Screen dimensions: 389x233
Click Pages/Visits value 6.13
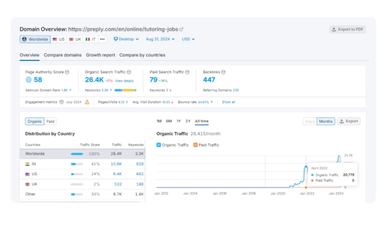click(x=121, y=102)
